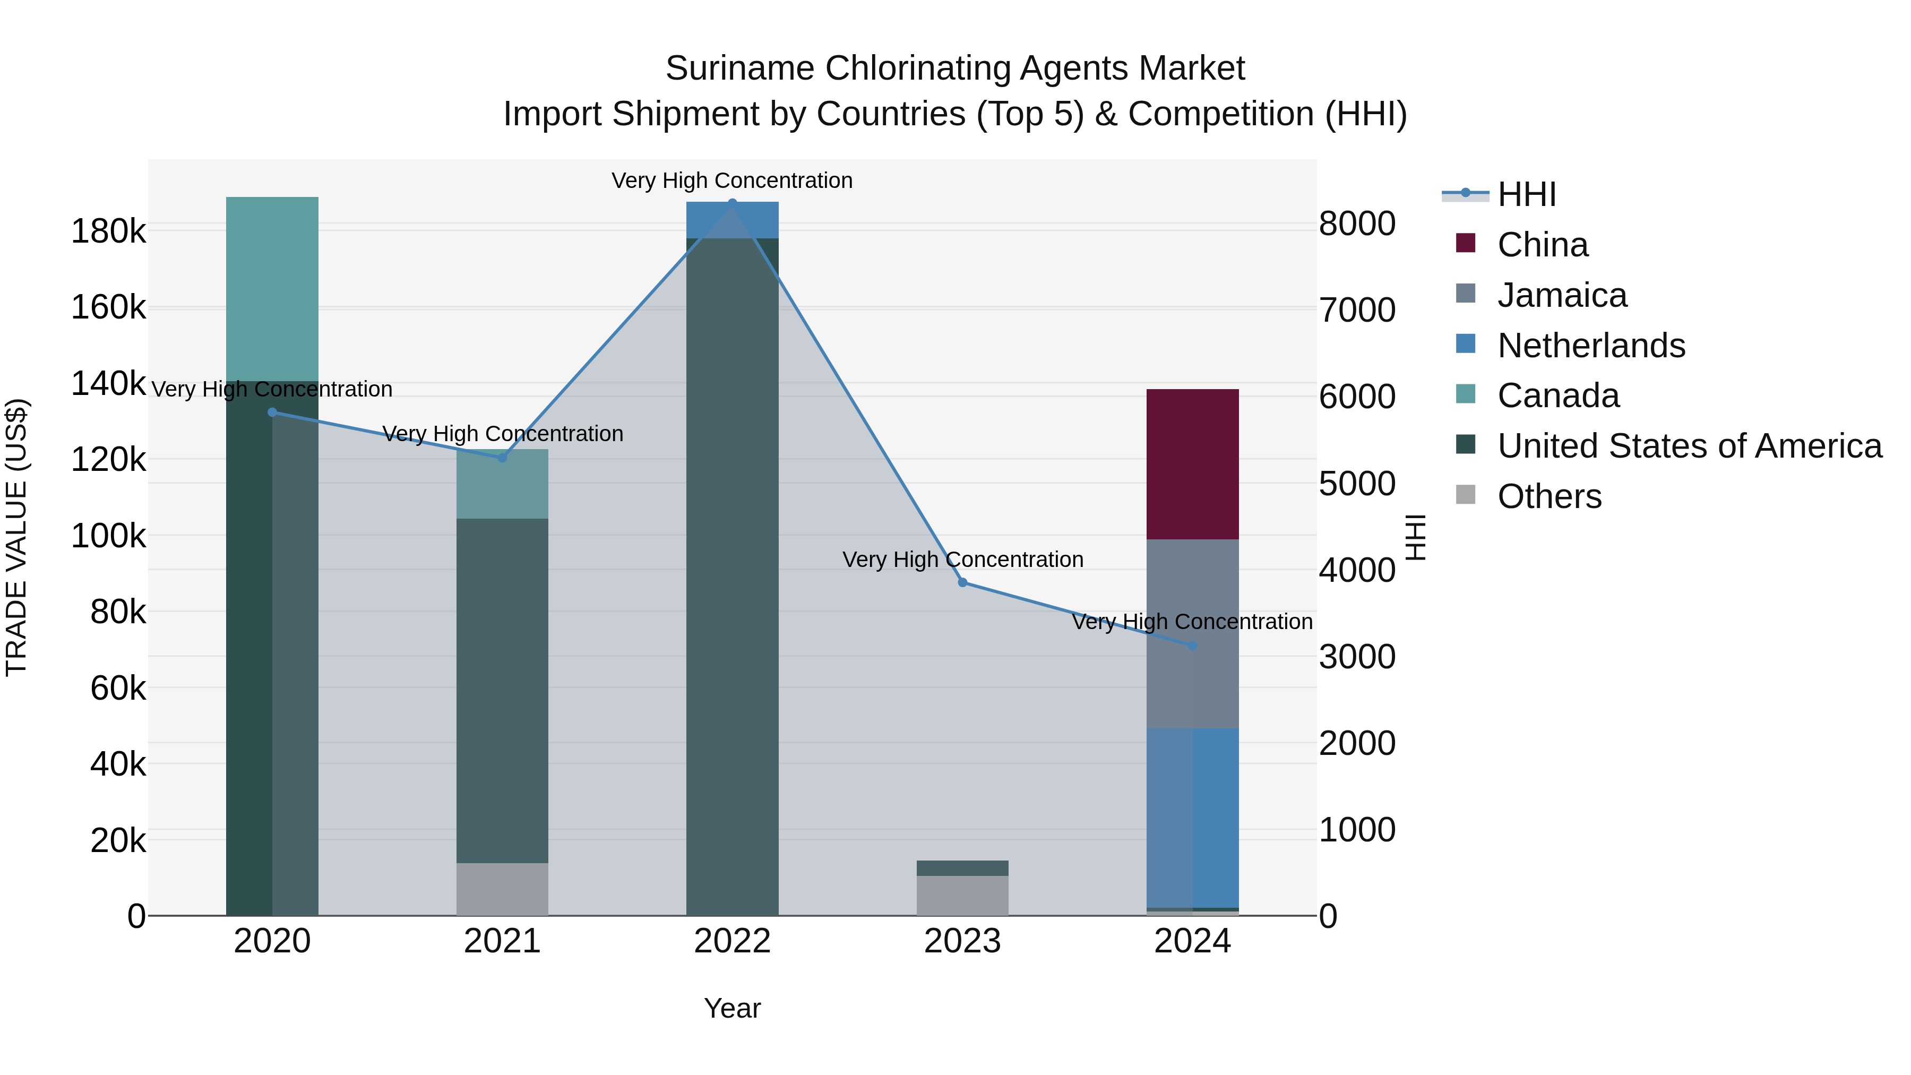Click the 1000 right axis tick

pos(1357,830)
